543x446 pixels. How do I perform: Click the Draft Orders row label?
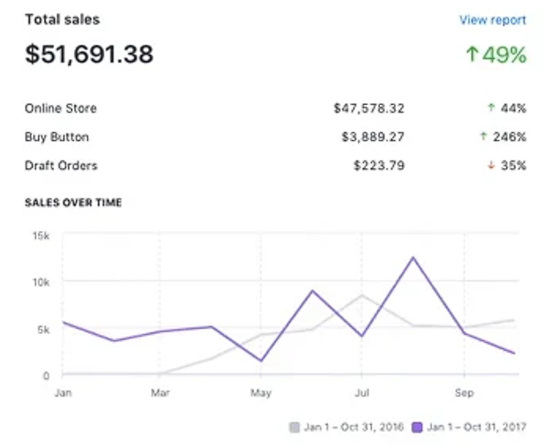point(61,165)
